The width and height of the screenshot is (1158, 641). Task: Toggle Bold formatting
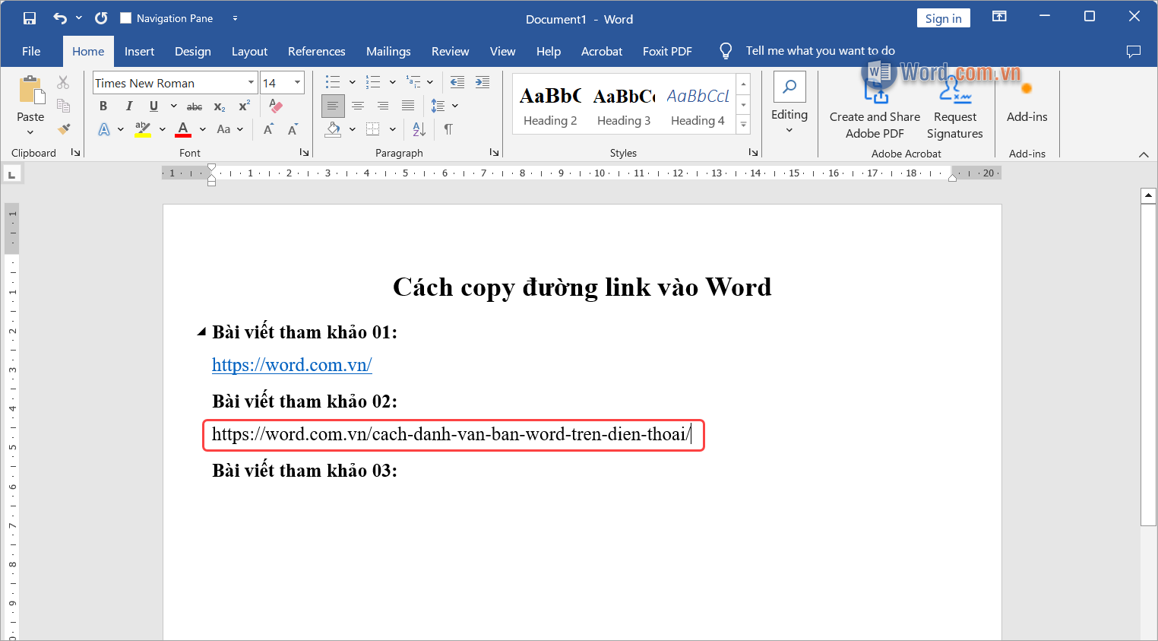click(x=103, y=106)
